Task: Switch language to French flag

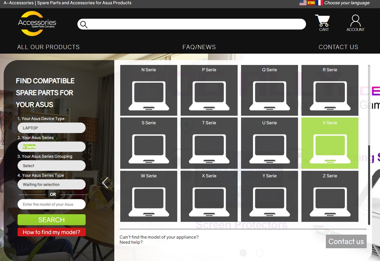Action: click(319, 3)
